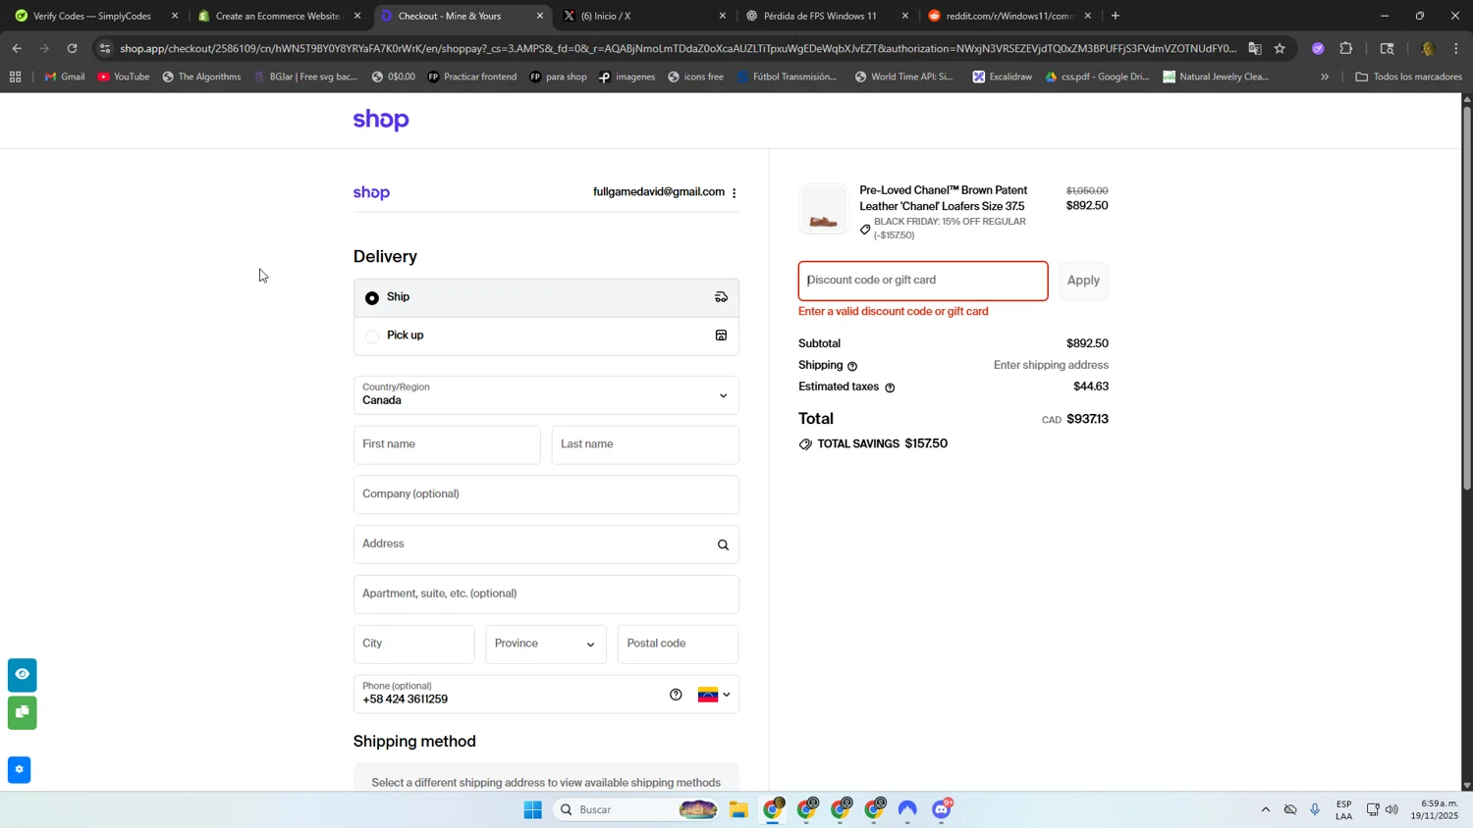Click the Estimated taxes info icon

tap(890, 388)
